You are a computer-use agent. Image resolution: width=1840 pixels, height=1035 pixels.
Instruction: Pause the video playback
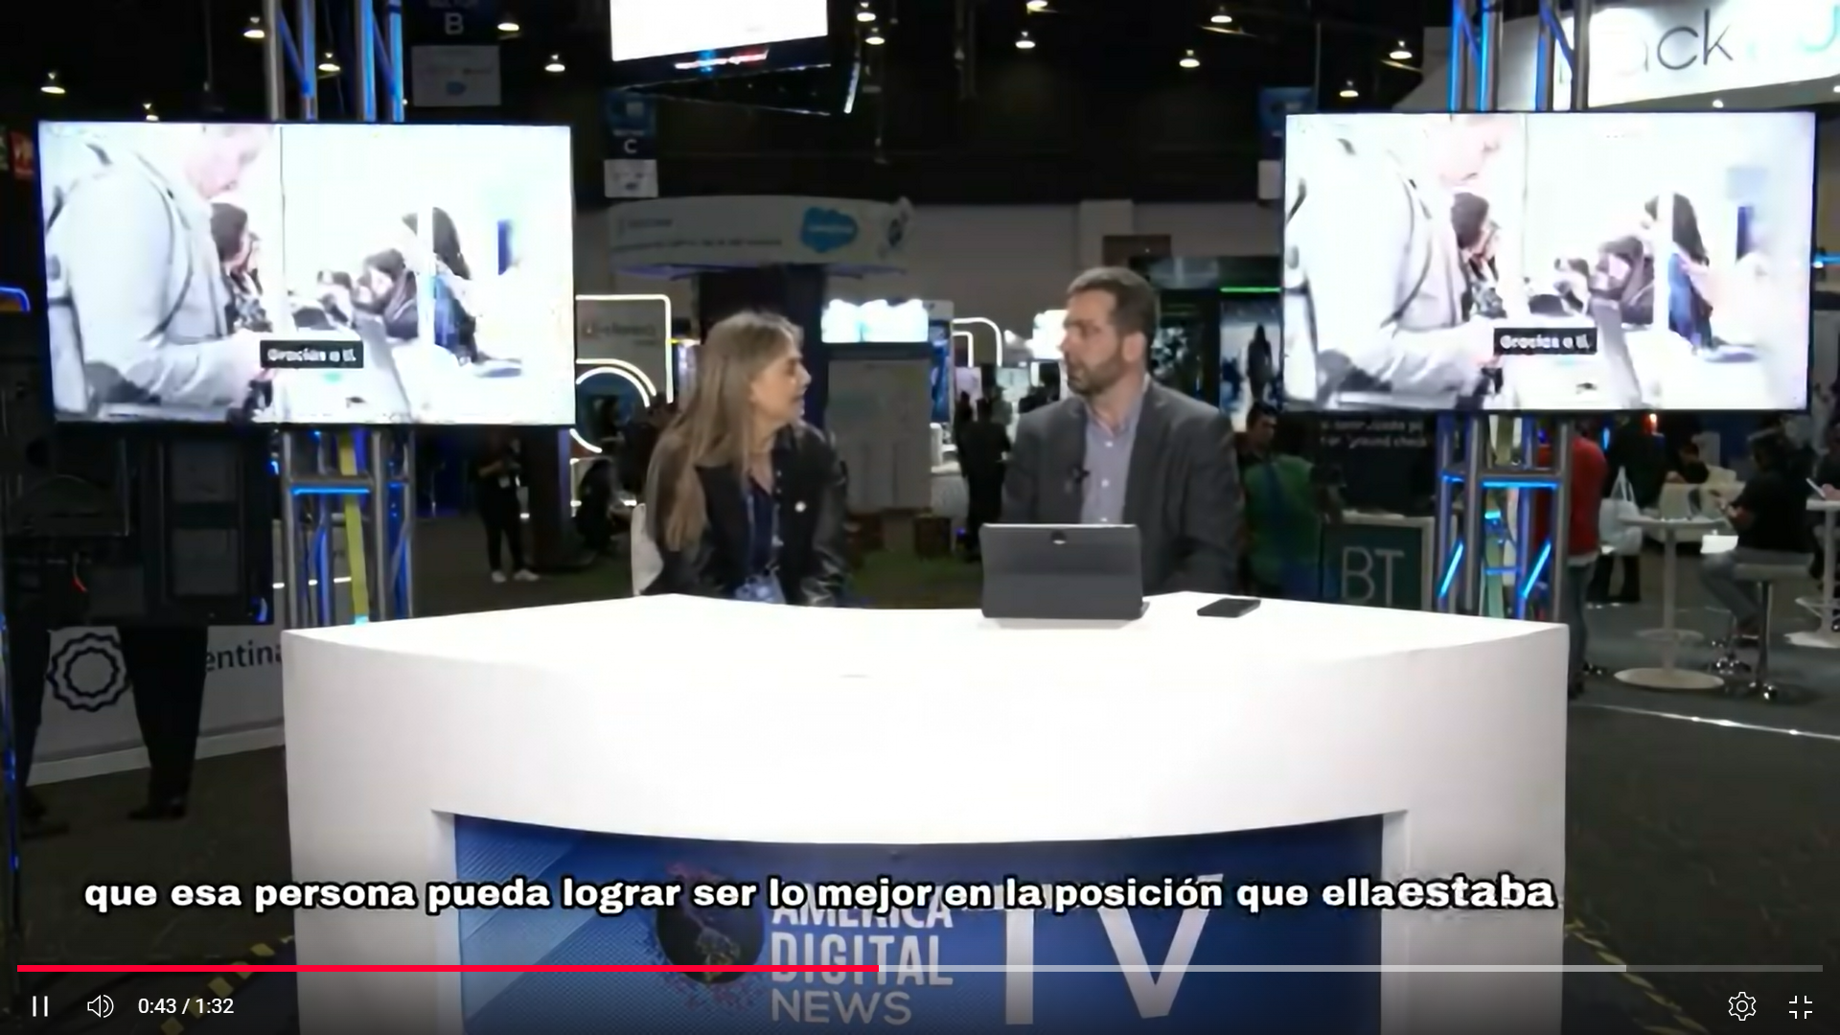point(40,1006)
